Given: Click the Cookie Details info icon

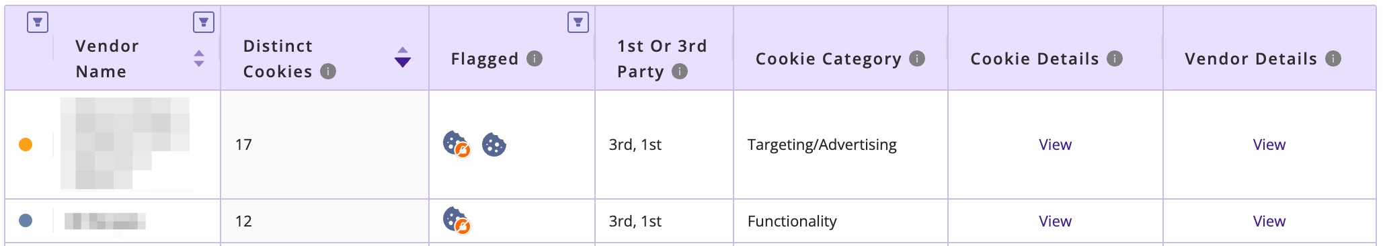Looking at the screenshot, I should [x=1115, y=58].
